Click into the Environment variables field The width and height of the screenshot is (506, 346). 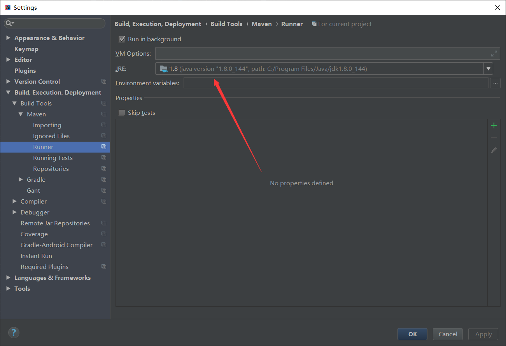coord(336,83)
